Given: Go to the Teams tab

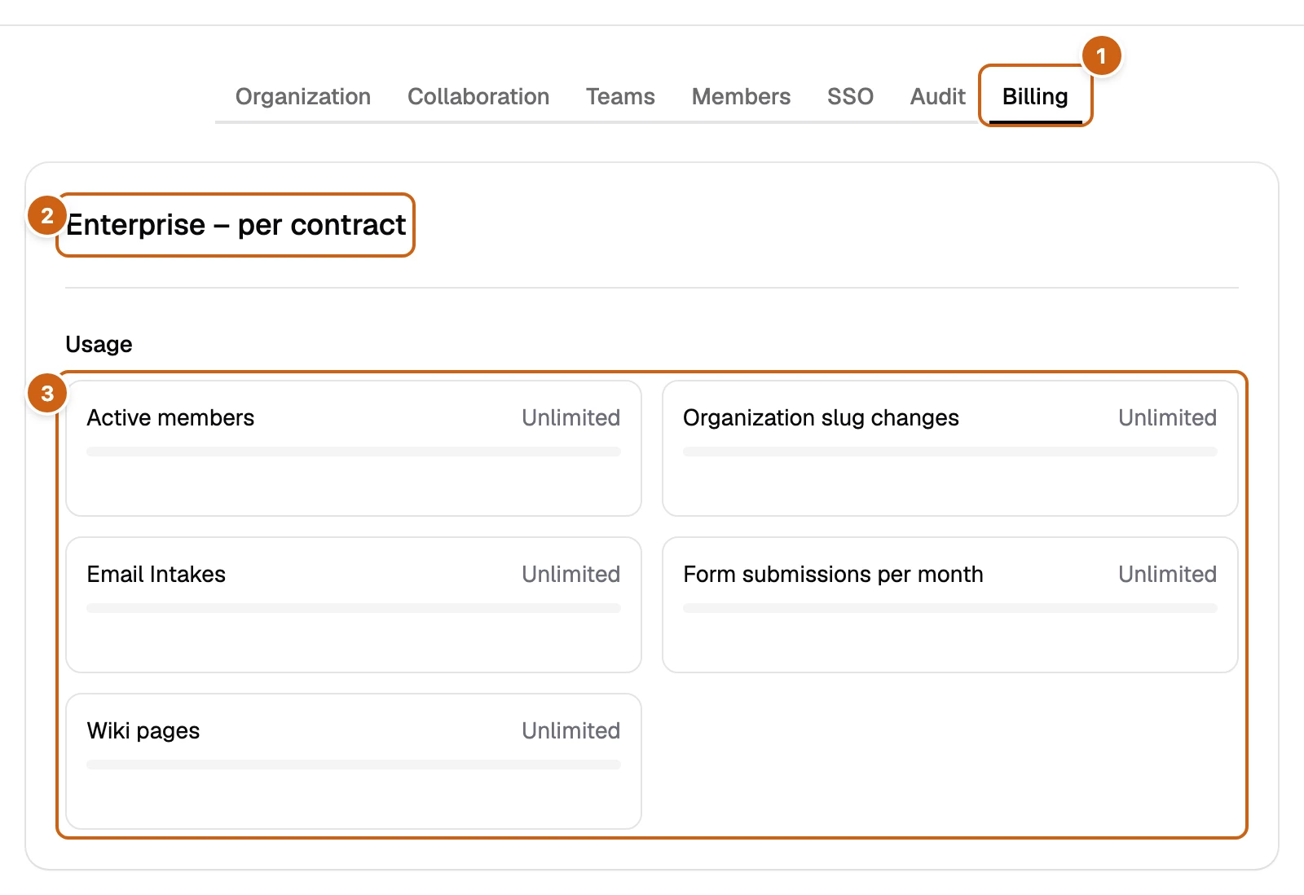Looking at the screenshot, I should [620, 96].
